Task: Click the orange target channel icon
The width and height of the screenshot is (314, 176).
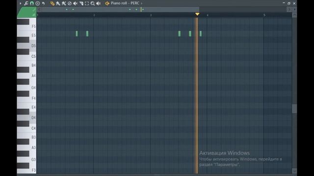Action: tap(107, 3)
